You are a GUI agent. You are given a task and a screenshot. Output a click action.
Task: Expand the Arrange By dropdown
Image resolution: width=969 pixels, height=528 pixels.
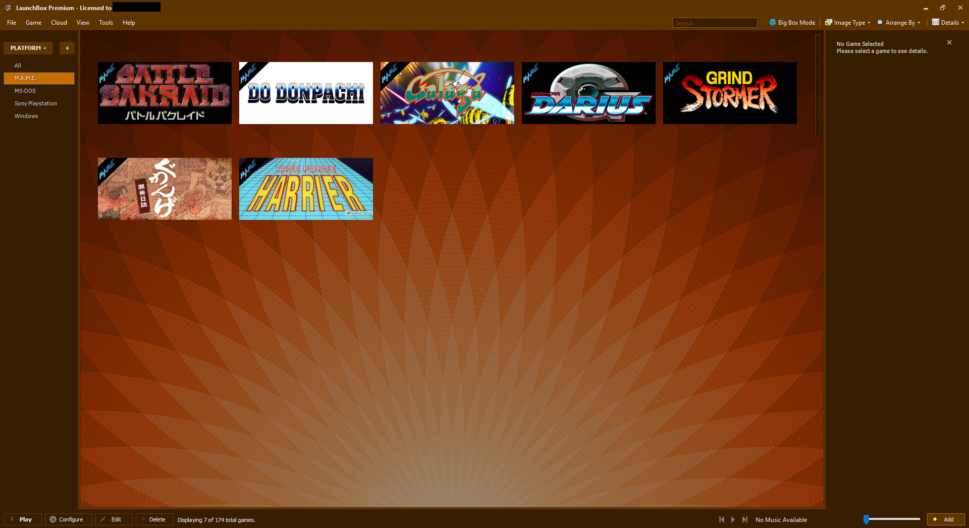click(899, 23)
